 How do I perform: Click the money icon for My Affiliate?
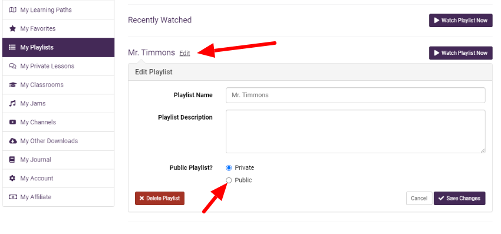(x=12, y=197)
